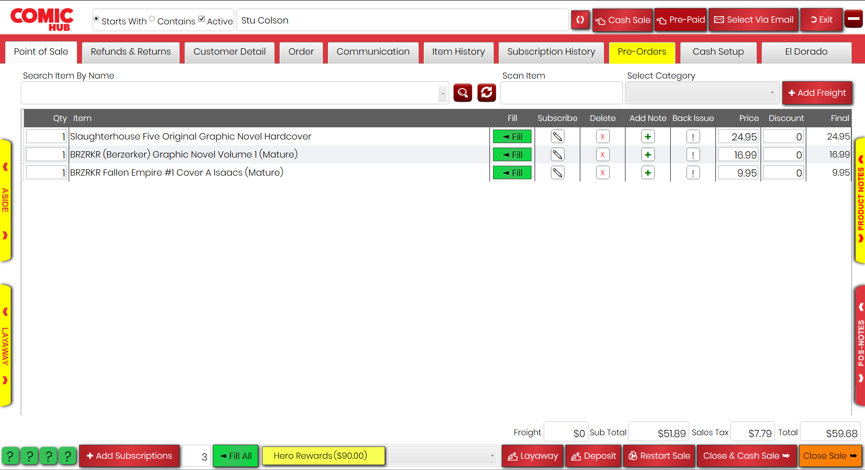865x470 pixels.
Task: Click the Layaway button
Action: pyautogui.click(x=532, y=456)
